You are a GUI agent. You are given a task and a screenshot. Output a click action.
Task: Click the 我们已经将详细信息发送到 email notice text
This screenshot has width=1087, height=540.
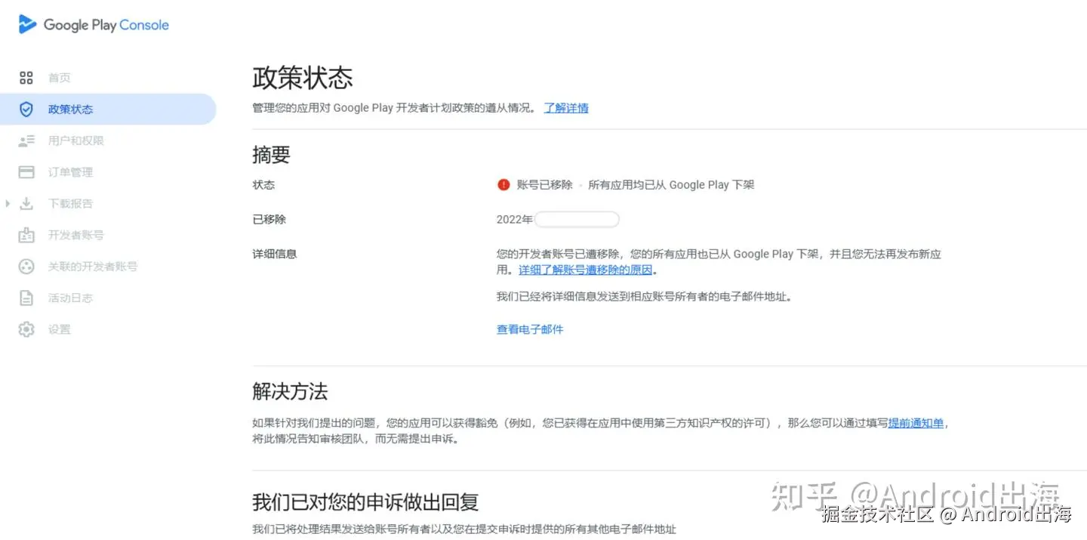[x=645, y=297]
